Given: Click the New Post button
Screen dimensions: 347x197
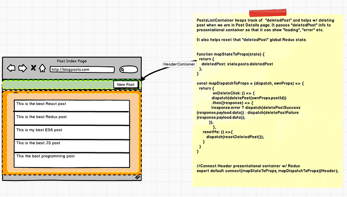Looking at the screenshot, I should coord(126,85).
